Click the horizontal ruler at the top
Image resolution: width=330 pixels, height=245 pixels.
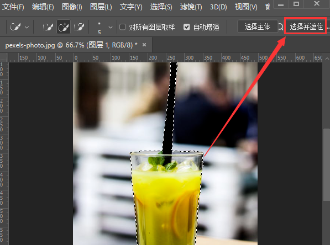point(166,57)
